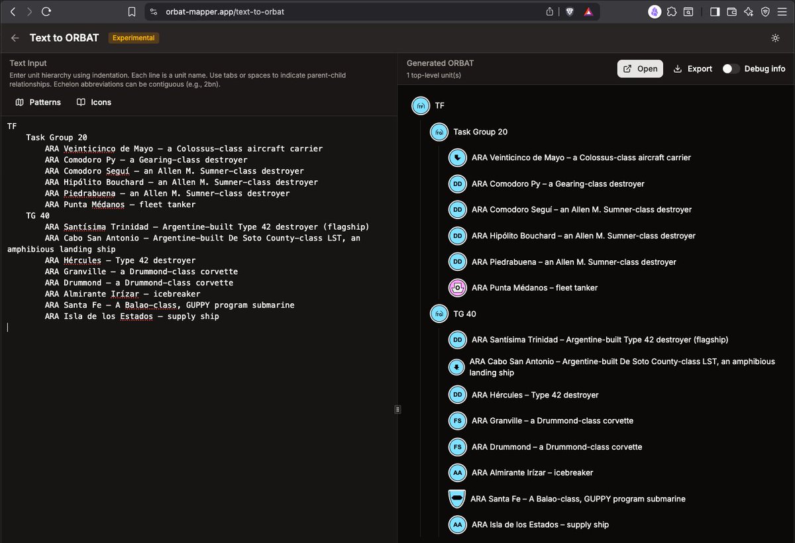Click the TF unit symbol icon
Viewport: 795px width, 543px height.
[421, 105]
